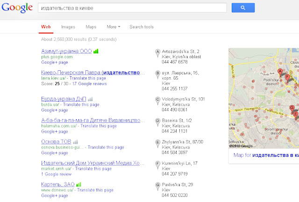
Task: Translate the lavra.kiev.ua page
Action: tap(87, 78)
